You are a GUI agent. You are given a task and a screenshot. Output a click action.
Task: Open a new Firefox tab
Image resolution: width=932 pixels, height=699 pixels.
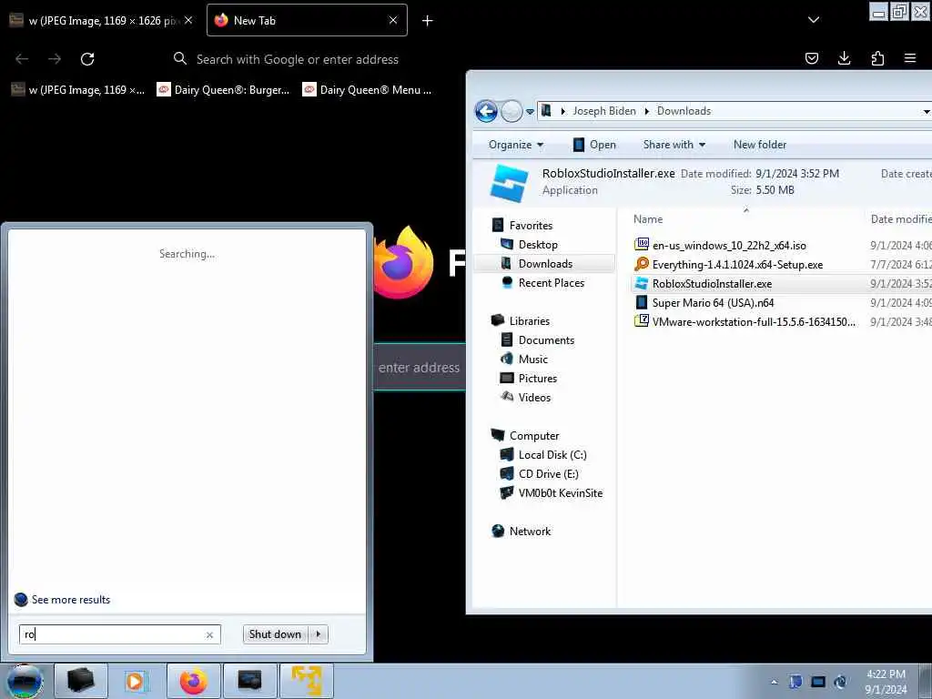click(x=428, y=21)
